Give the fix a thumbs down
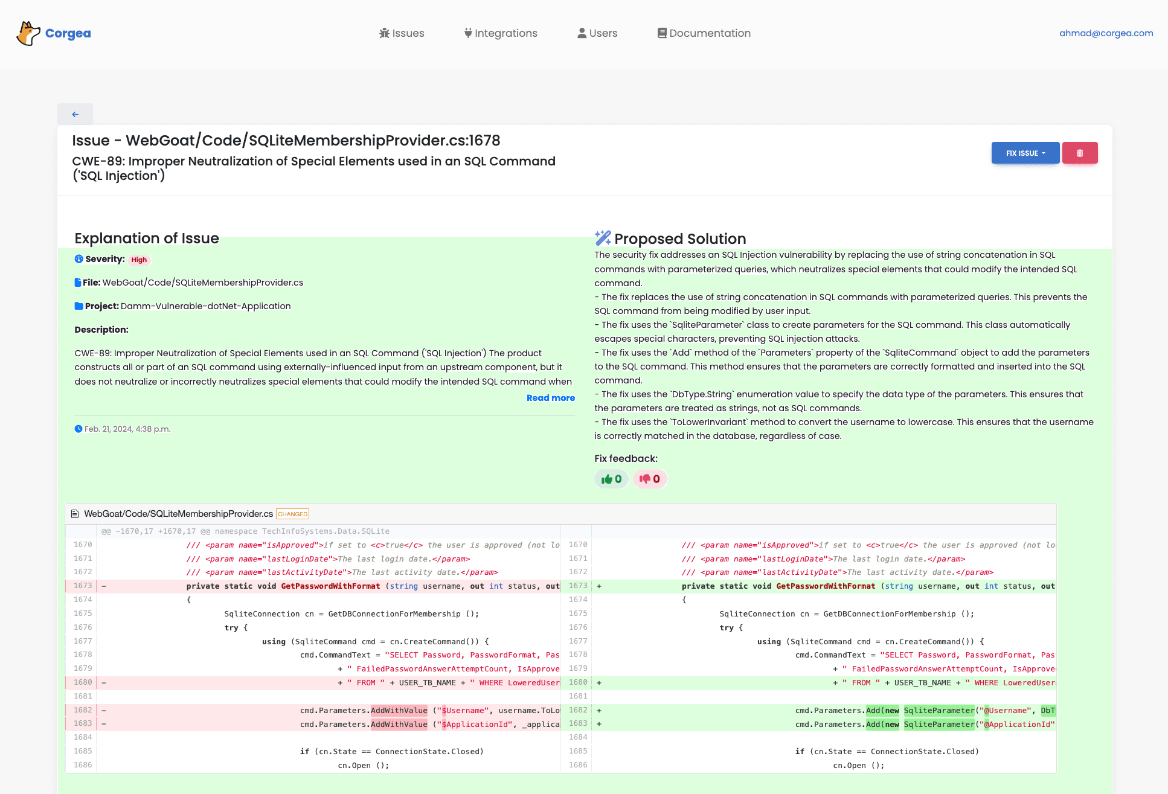Image resolution: width=1168 pixels, height=794 pixels. point(650,479)
